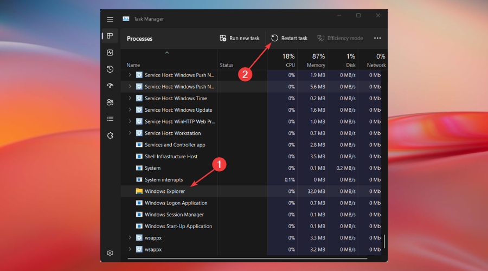This screenshot has width=488, height=271.
Task: Click the 0.1% CPU value
Action: click(x=290, y=180)
